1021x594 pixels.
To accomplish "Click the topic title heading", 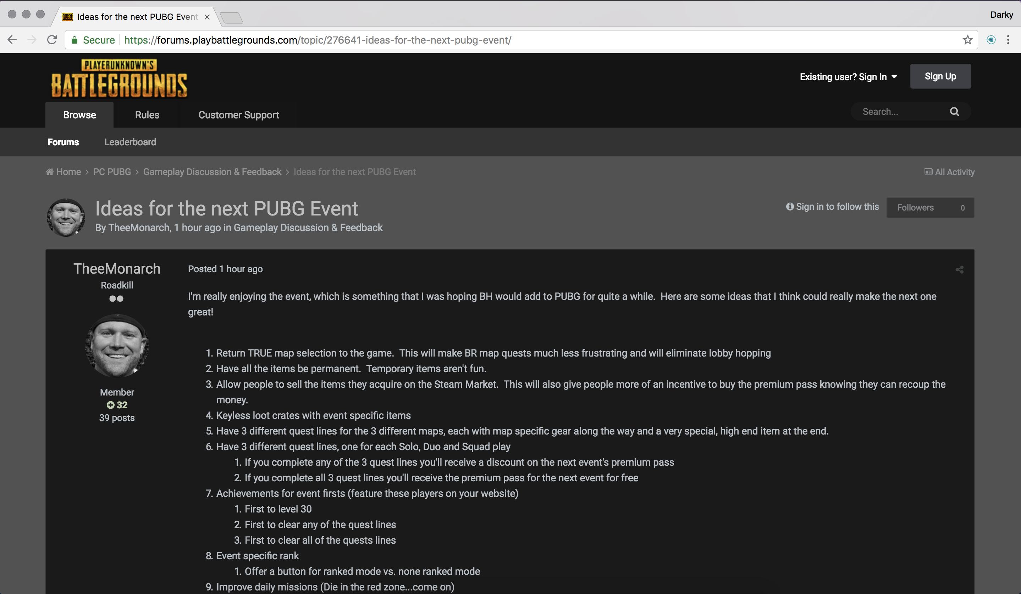I will pos(226,209).
